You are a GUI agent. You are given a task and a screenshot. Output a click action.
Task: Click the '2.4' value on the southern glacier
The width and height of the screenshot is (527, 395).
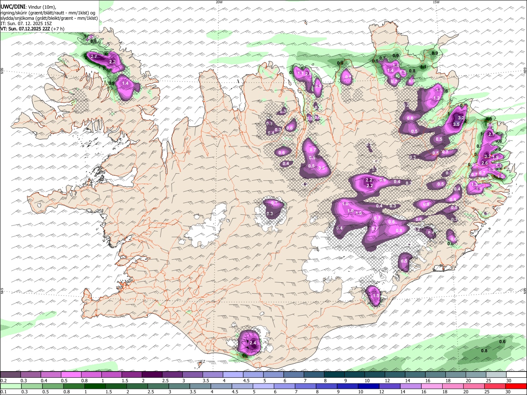(253, 343)
